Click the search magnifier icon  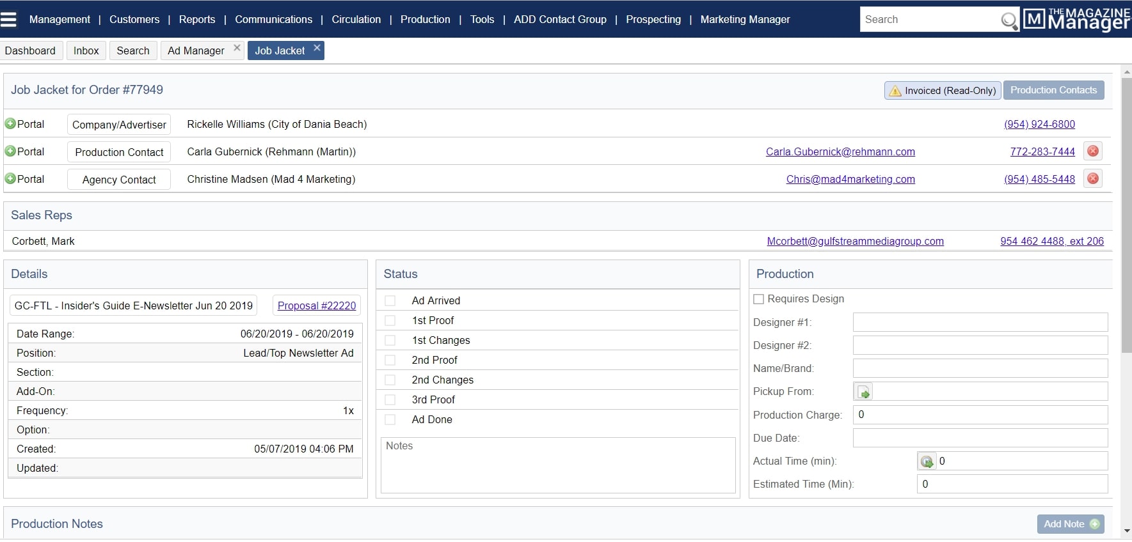[1008, 20]
